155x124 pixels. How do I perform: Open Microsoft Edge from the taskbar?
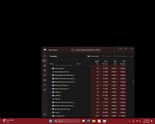pyautogui.click(x=88, y=121)
